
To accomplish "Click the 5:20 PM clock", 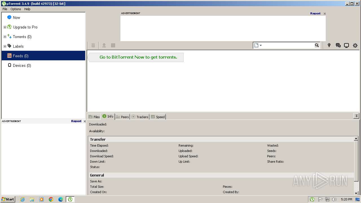I will (x=347, y=199).
